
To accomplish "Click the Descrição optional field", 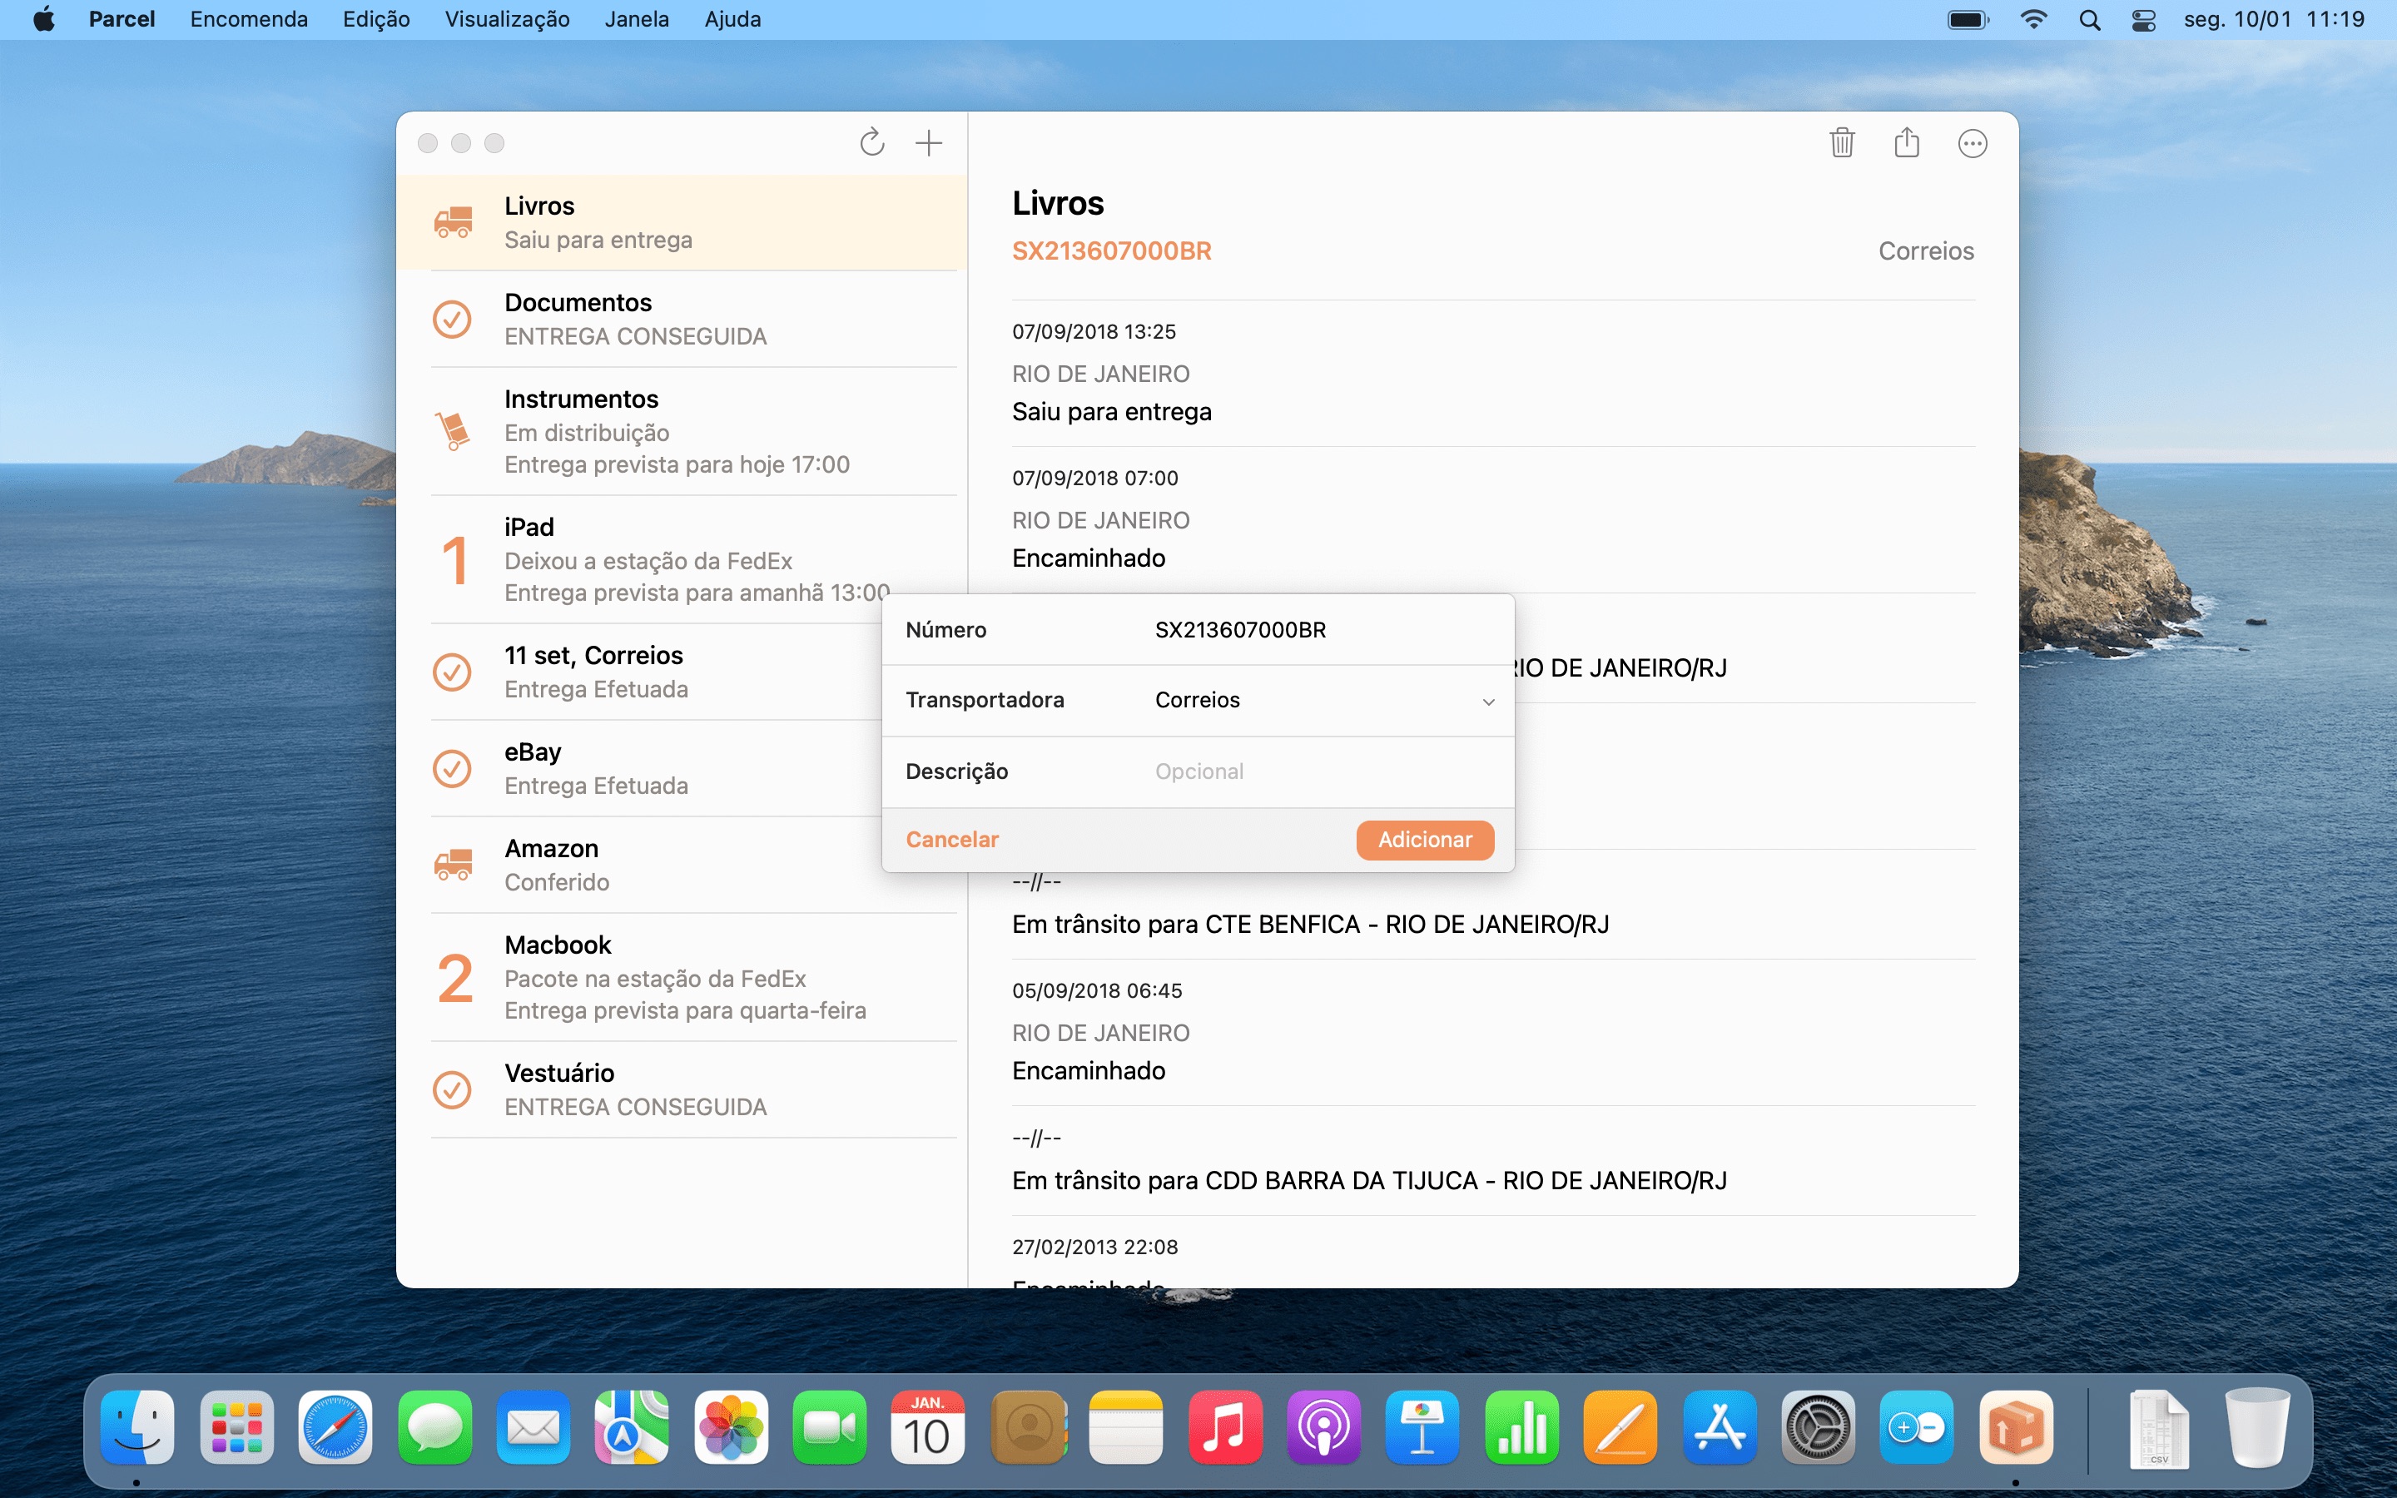I will coord(1323,771).
